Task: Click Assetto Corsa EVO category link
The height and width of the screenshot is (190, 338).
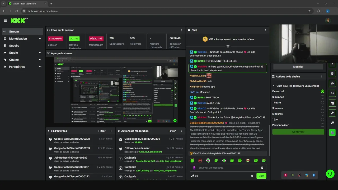Action: coord(145,161)
